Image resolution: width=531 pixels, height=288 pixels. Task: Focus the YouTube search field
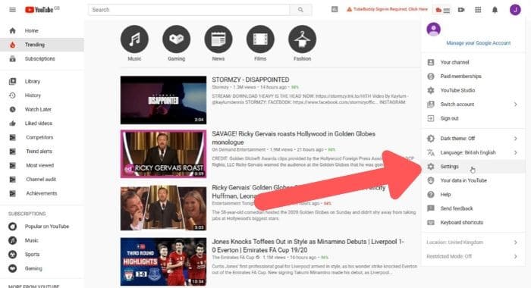coord(189,10)
